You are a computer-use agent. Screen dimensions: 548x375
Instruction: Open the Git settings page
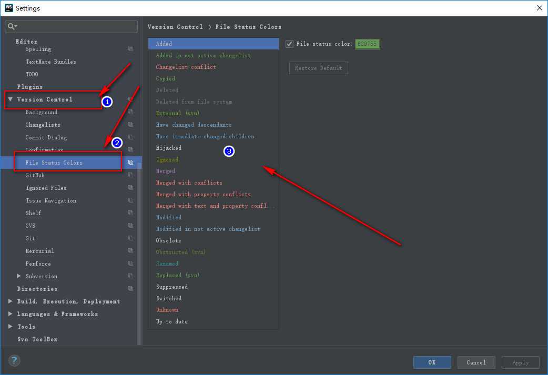31,238
